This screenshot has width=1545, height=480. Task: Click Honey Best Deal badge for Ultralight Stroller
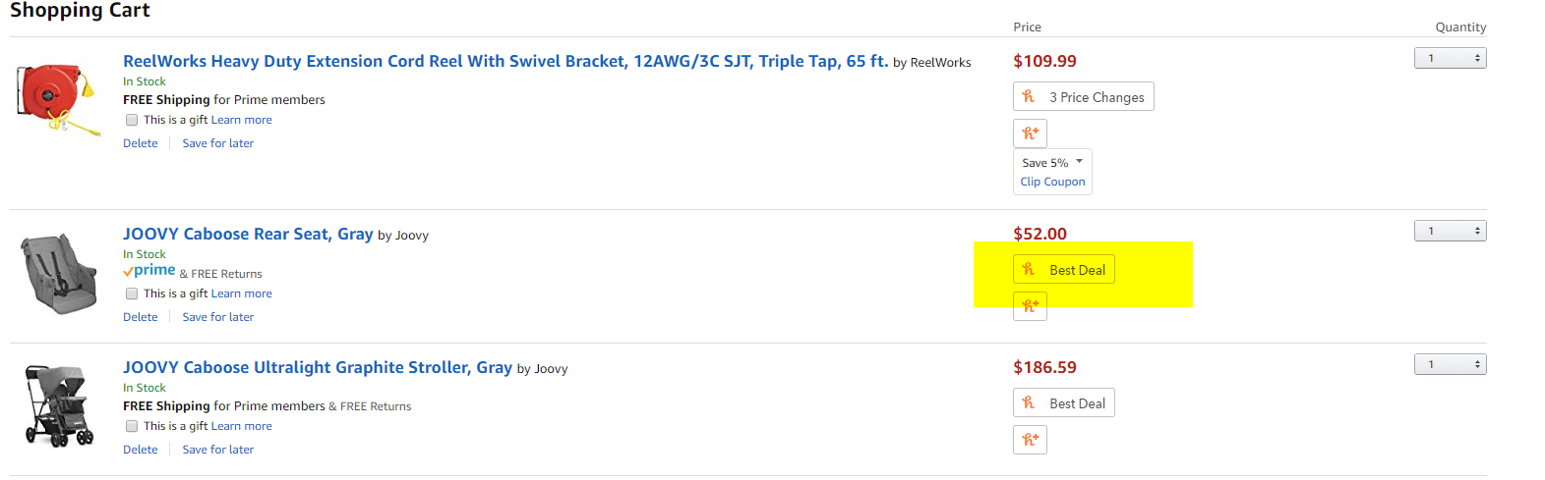(x=1064, y=402)
